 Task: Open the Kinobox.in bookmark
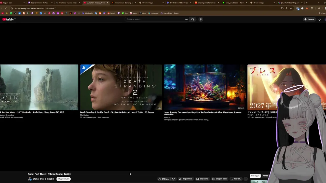coord(87,13)
